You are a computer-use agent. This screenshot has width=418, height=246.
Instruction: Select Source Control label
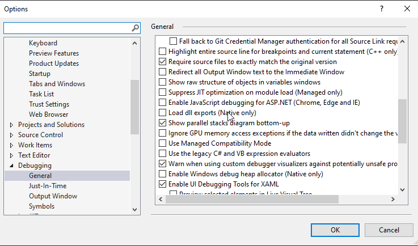(40, 135)
